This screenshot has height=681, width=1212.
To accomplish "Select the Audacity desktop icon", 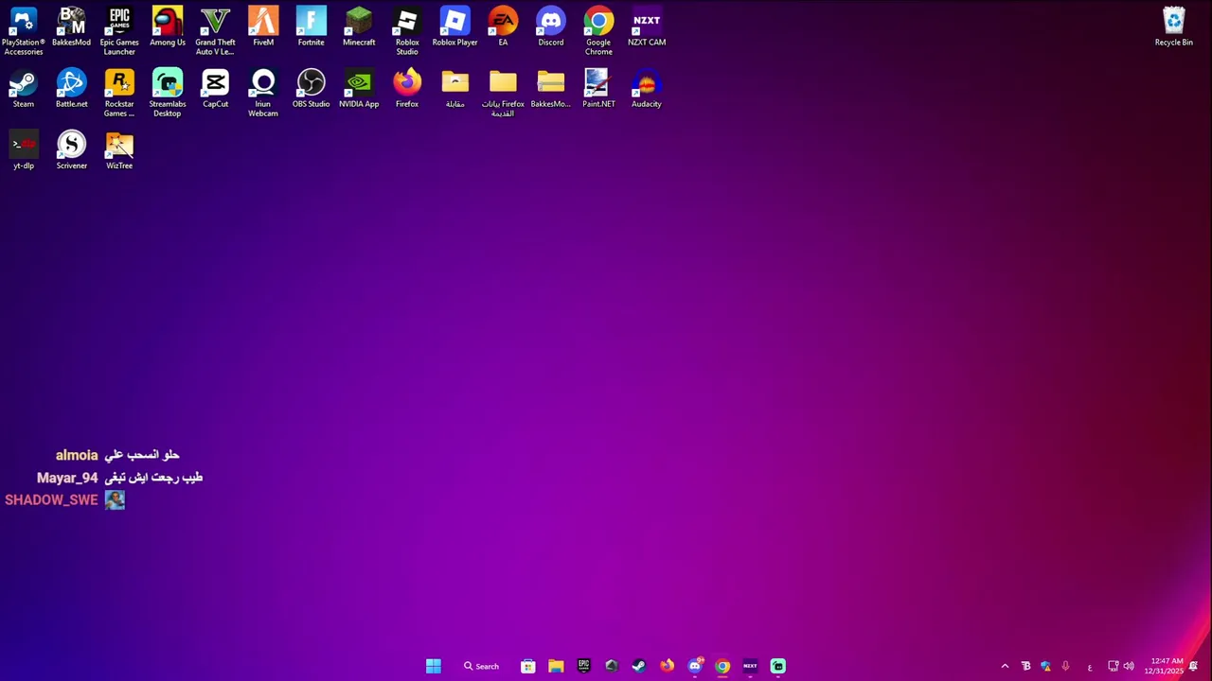I will click(647, 89).
